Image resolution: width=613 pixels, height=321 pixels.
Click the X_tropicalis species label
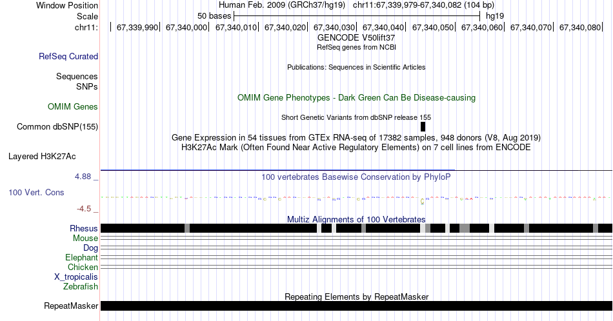click(76, 277)
